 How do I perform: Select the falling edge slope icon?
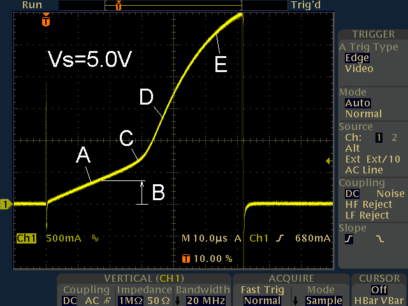pyautogui.click(x=381, y=239)
